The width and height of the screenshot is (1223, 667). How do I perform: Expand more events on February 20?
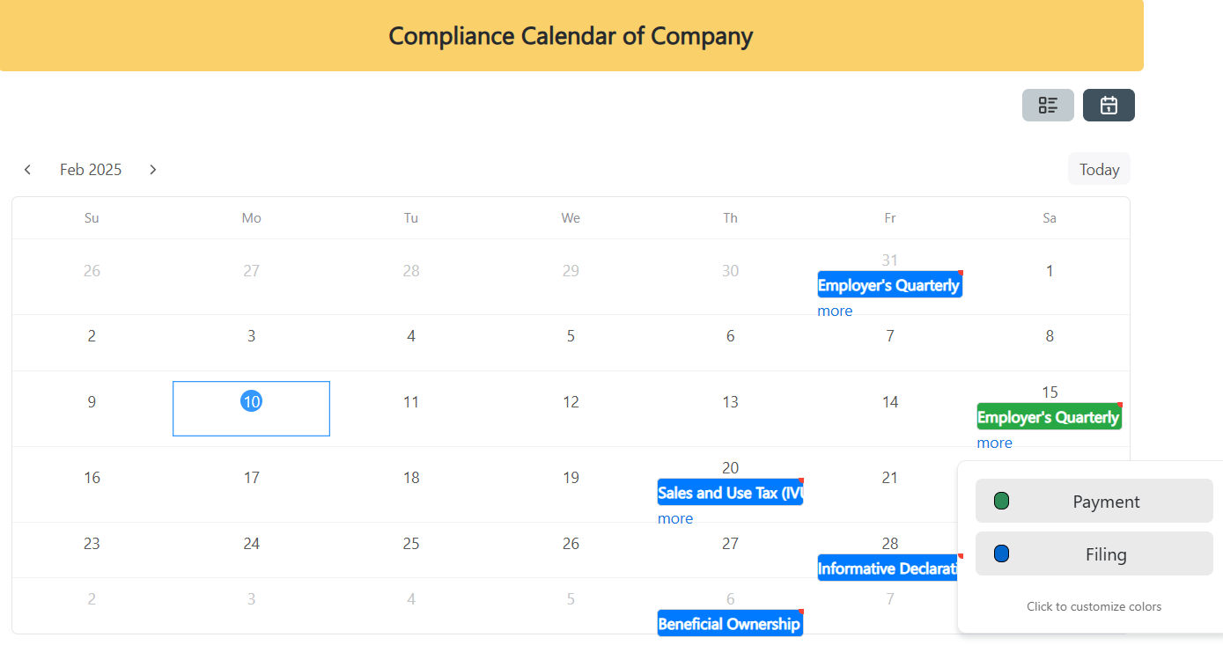[675, 518]
